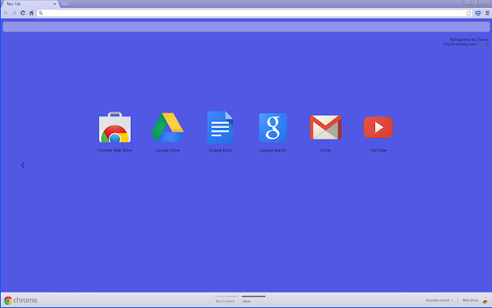
Task: Click the "Not signed in to Chrome" text
Action: [469, 39]
